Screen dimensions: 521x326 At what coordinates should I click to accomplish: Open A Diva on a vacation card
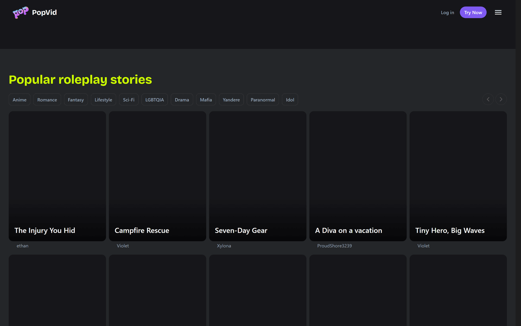358,176
